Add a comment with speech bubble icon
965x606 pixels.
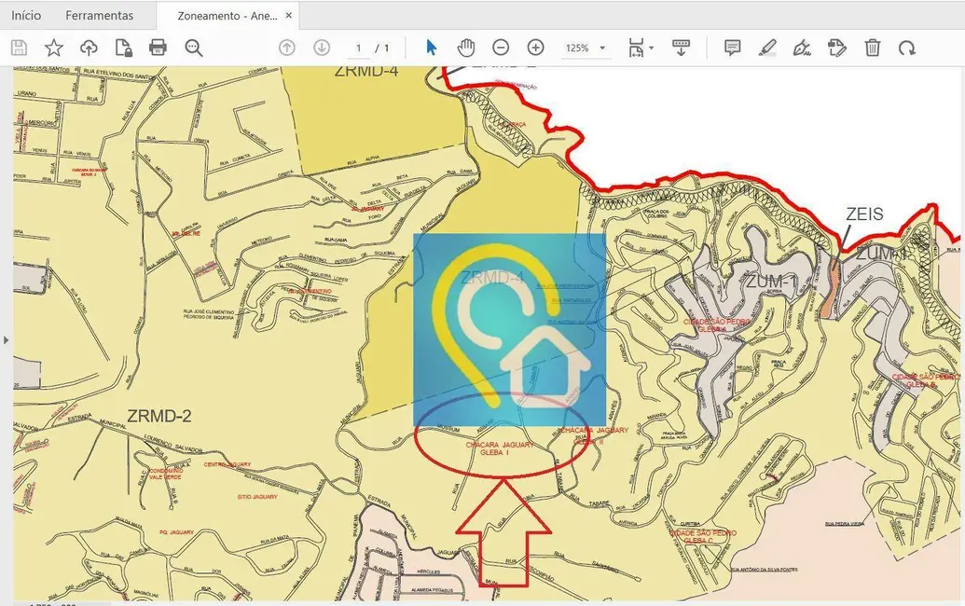732,48
